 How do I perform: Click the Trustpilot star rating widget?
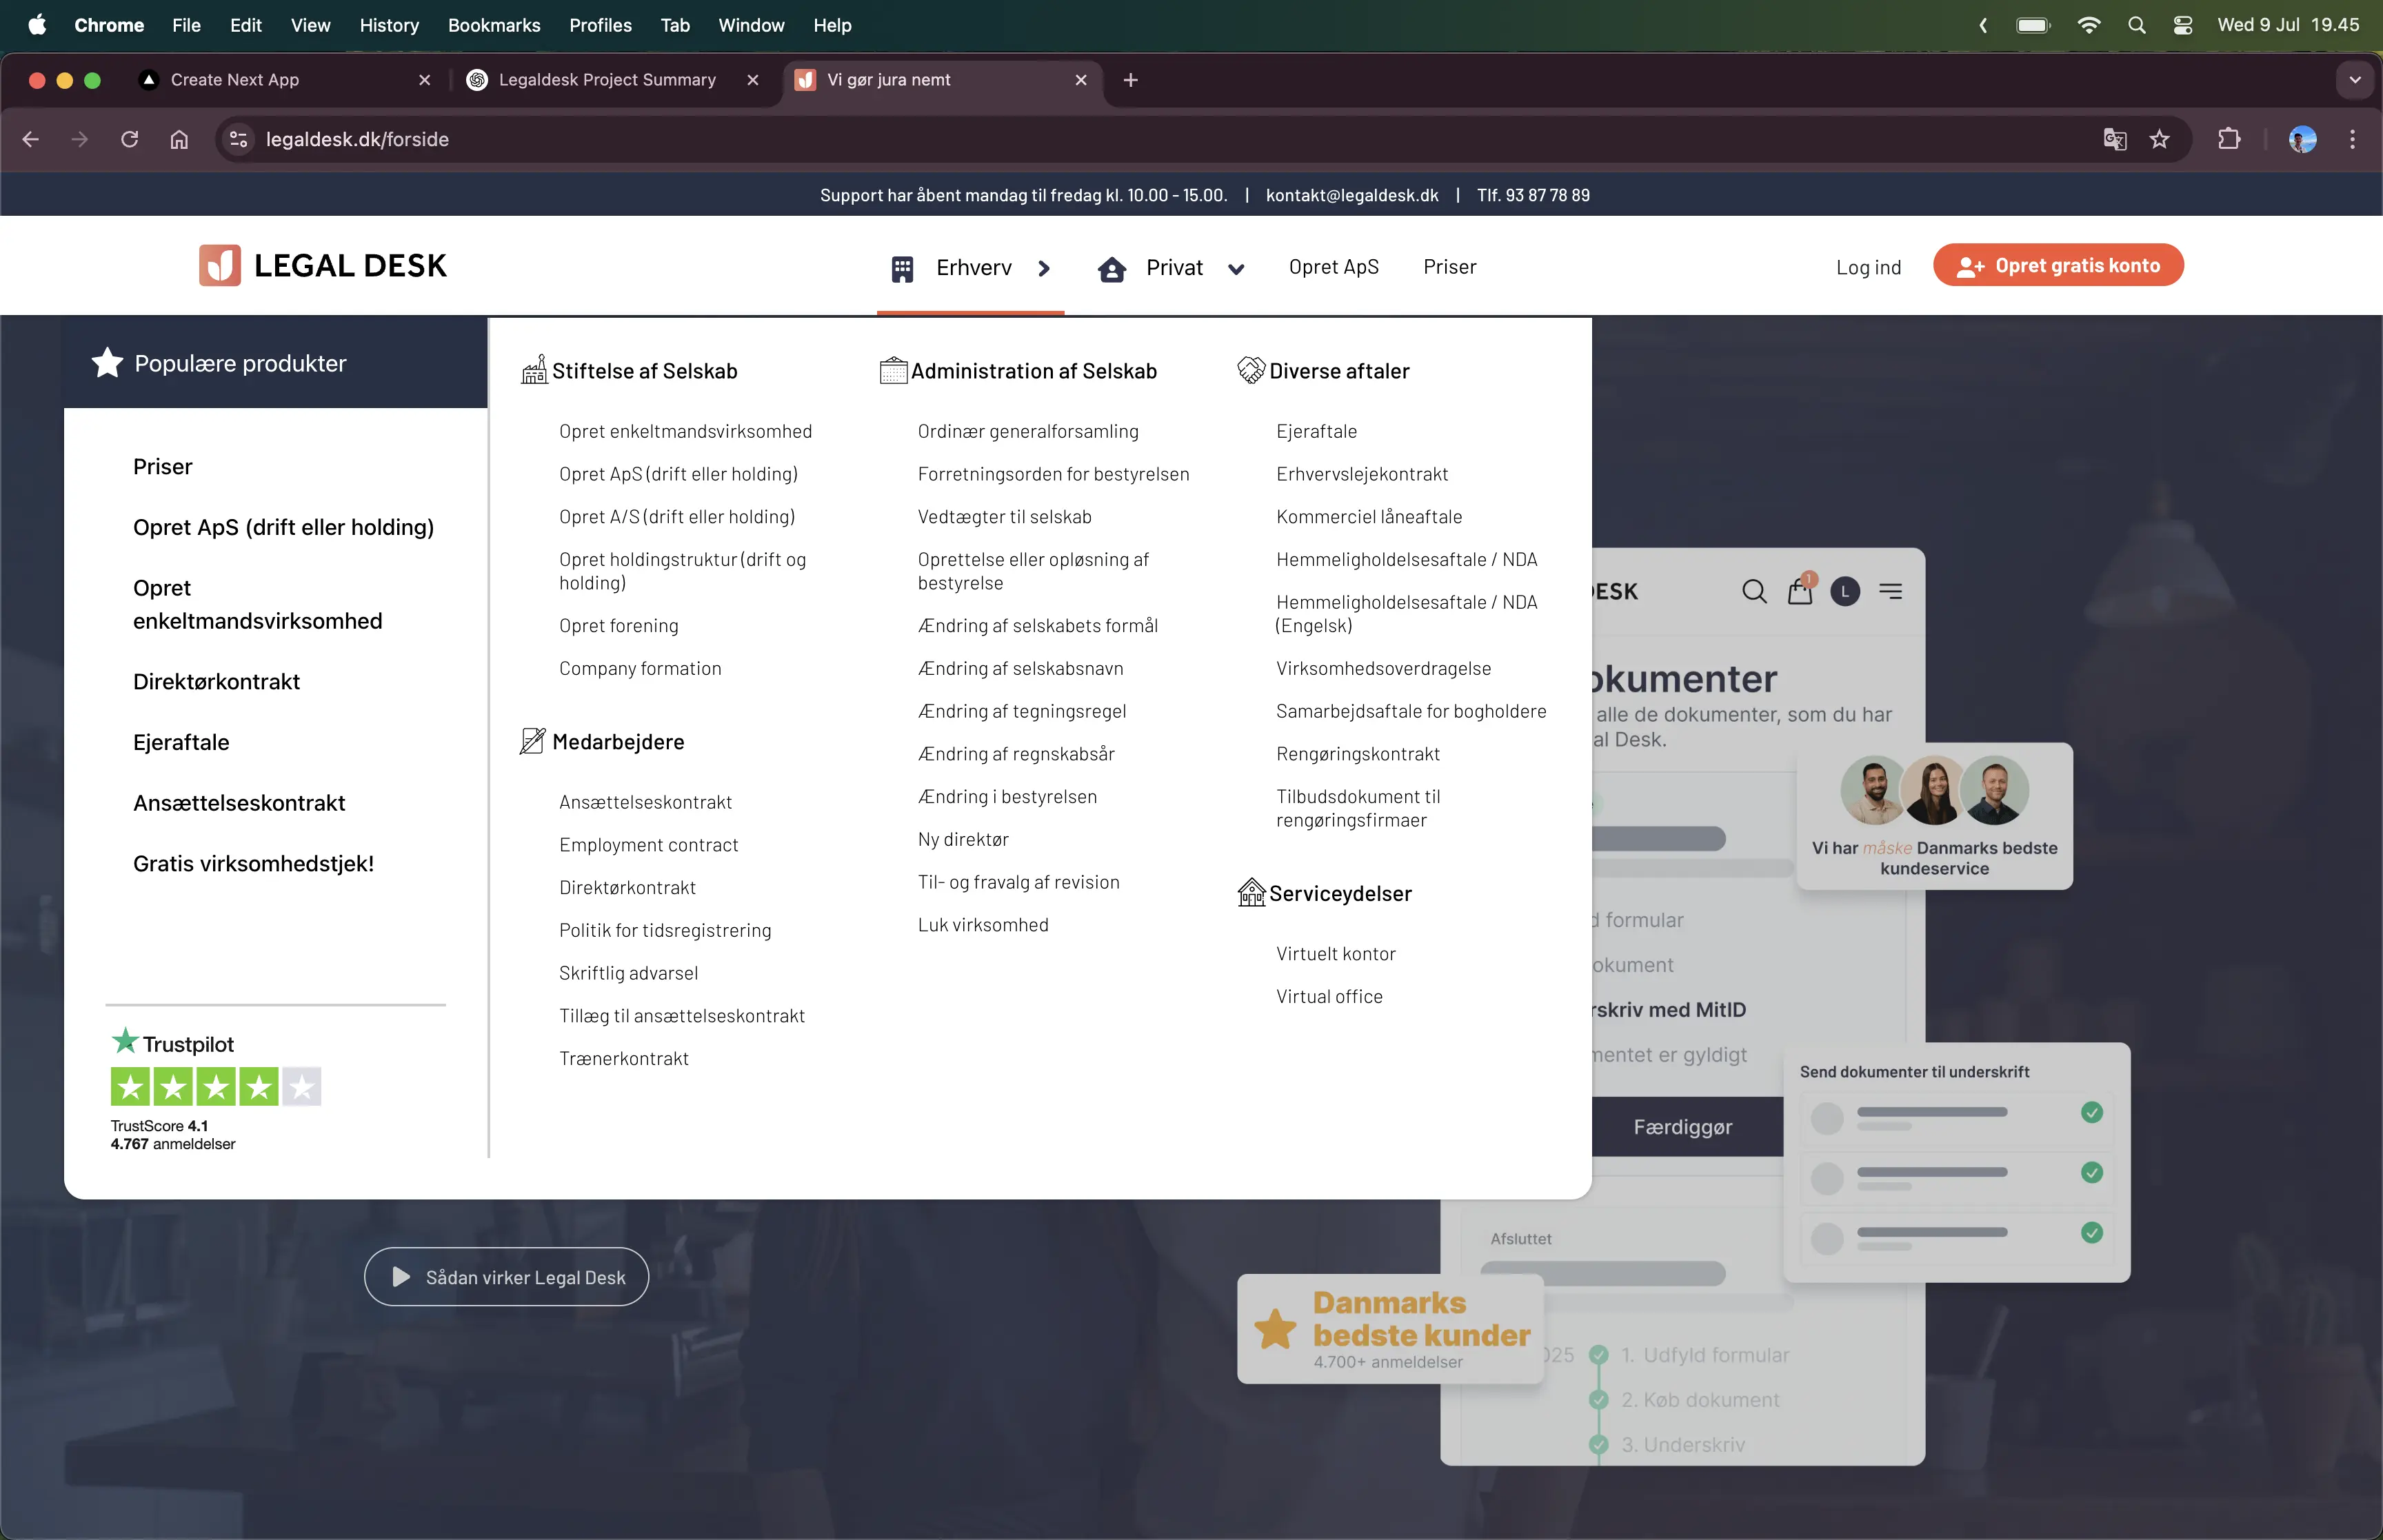(216, 1087)
